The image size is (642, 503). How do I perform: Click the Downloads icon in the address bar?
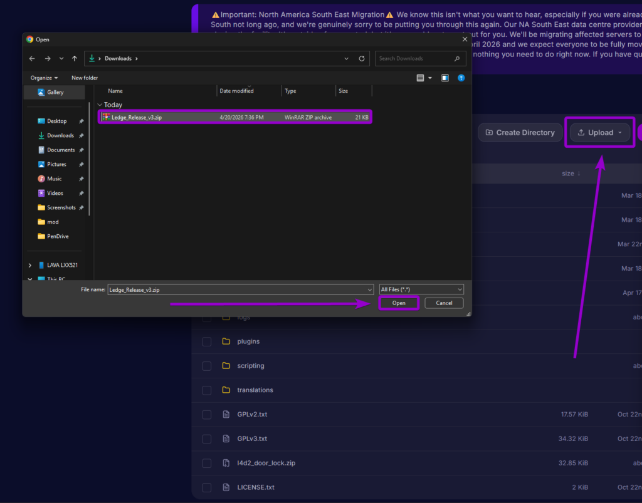tap(92, 58)
